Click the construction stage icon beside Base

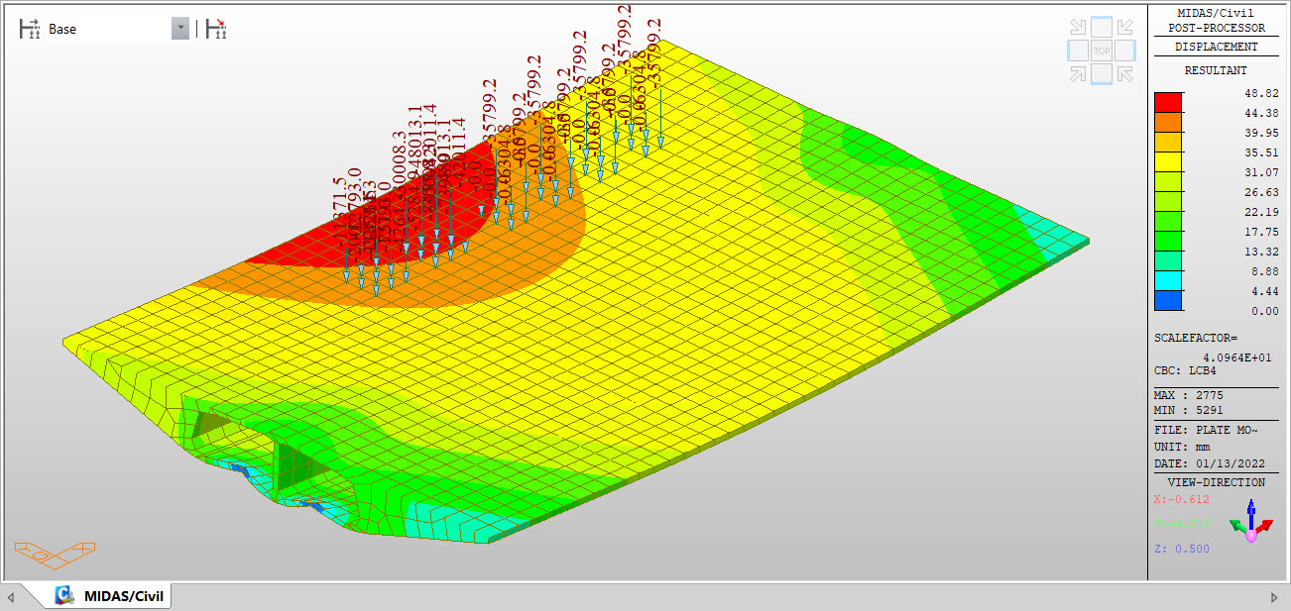pos(30,29)
